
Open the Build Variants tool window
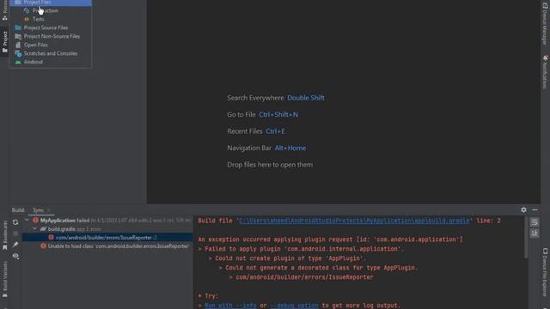click(4, 279)
